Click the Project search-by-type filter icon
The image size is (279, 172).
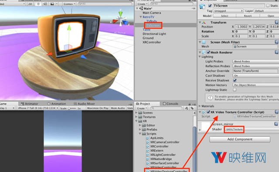coord(186,108)
